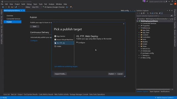Click the browser Refresh toolbar icon
177x99 pixels.
click(67, 7)
